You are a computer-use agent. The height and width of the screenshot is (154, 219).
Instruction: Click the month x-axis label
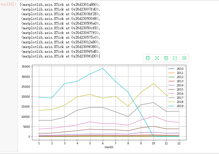[109, 147]
